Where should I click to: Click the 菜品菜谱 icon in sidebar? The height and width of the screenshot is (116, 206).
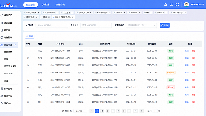coord(2,45)
